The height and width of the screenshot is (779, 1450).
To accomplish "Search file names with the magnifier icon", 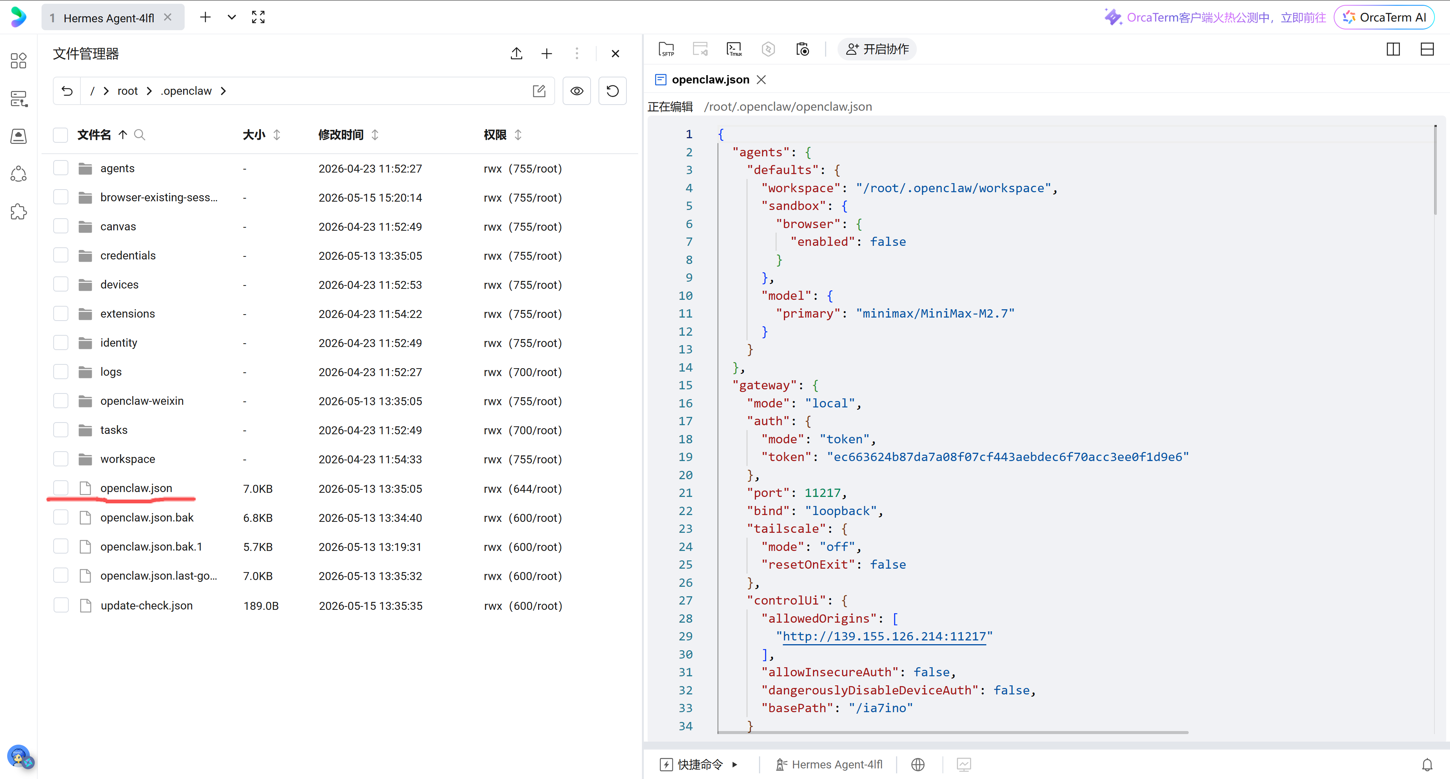I will 140,134.
